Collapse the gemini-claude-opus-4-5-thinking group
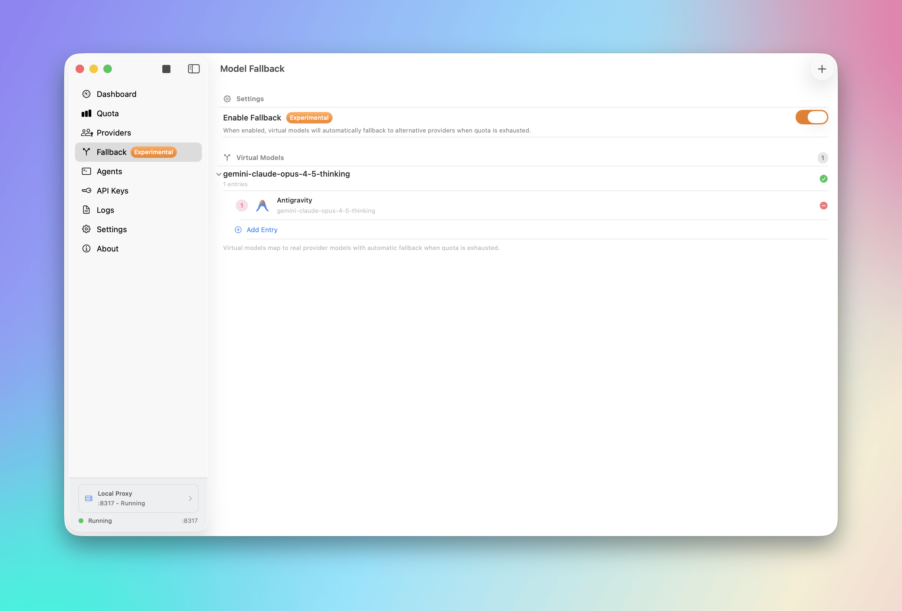Image resolution: width=902 pixels, height=611 pixels. [219, 174]
